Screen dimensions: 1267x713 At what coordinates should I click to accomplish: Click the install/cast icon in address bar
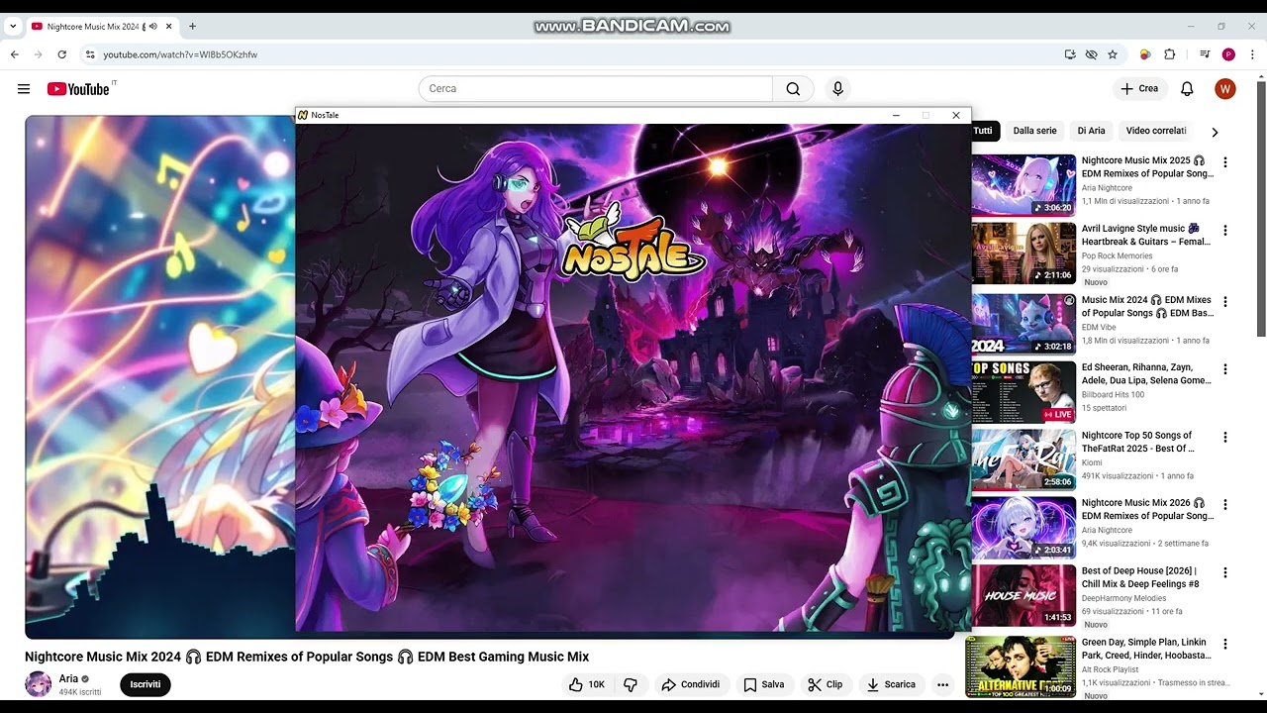click(x=1070, y=54)
